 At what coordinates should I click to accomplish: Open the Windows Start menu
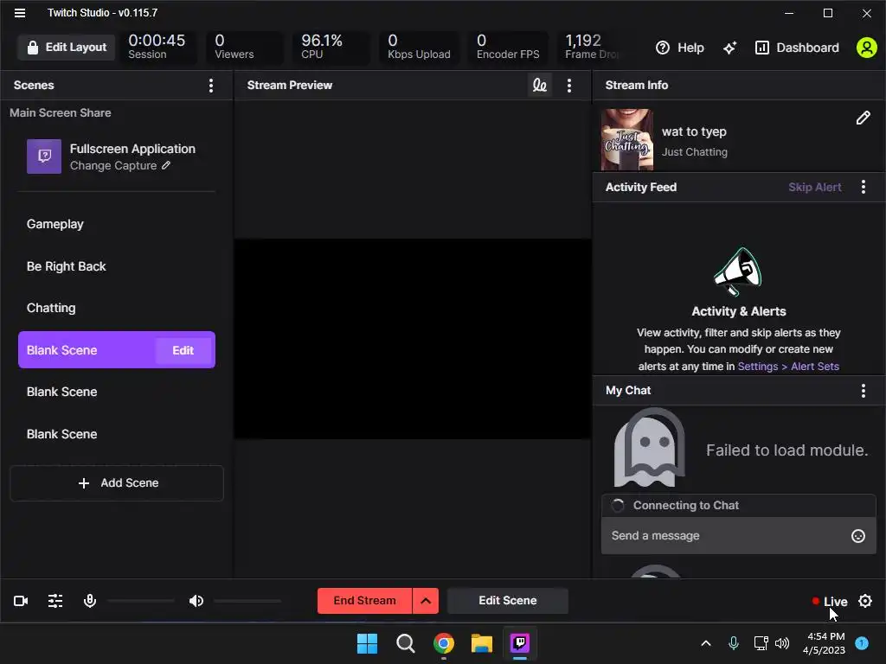click(367, 643)
